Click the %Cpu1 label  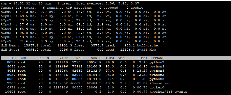[x=6, y=16]
